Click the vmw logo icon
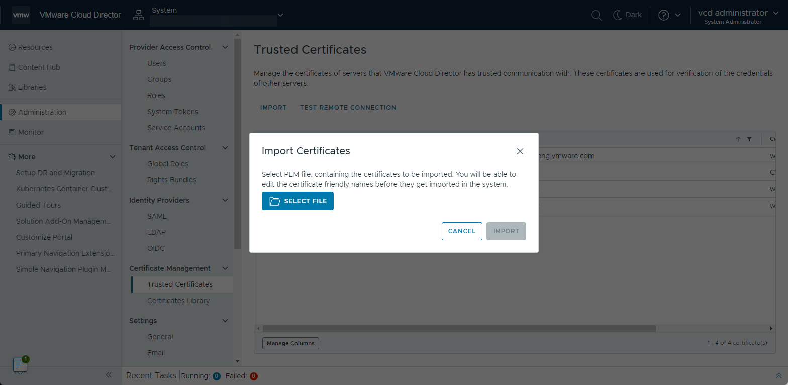This screenshot has height=385, width=788. click(x=21, y=15)
